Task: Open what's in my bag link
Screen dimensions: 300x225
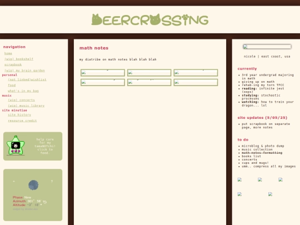Action: point(23,91)
